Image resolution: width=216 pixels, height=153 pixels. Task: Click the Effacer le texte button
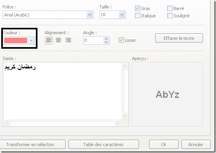[179, 38]
